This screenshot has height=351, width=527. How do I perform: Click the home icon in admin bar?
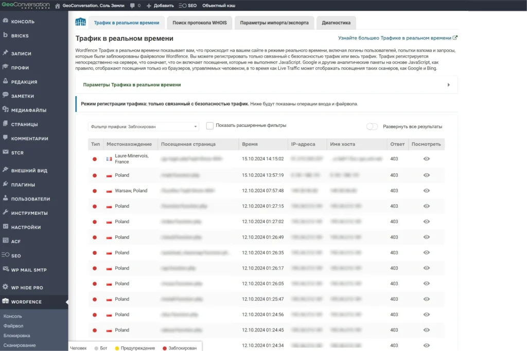click(58, 6)
